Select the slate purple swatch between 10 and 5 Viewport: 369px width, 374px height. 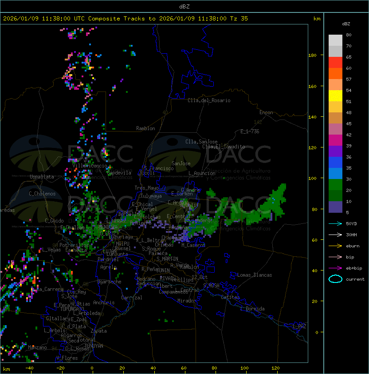click(x=335, y=207)
